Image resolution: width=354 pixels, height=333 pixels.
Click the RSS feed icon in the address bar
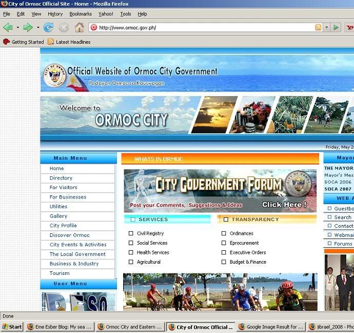pyautogui.click(x=318, y=27)
